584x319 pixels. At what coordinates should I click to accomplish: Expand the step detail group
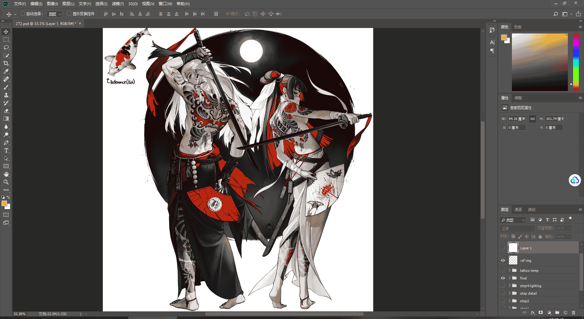pos(509,293)
